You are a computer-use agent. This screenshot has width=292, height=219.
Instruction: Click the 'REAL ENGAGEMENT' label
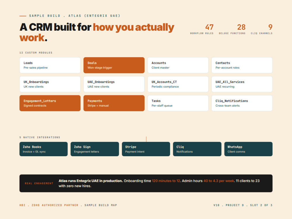[x=39, y=183]
